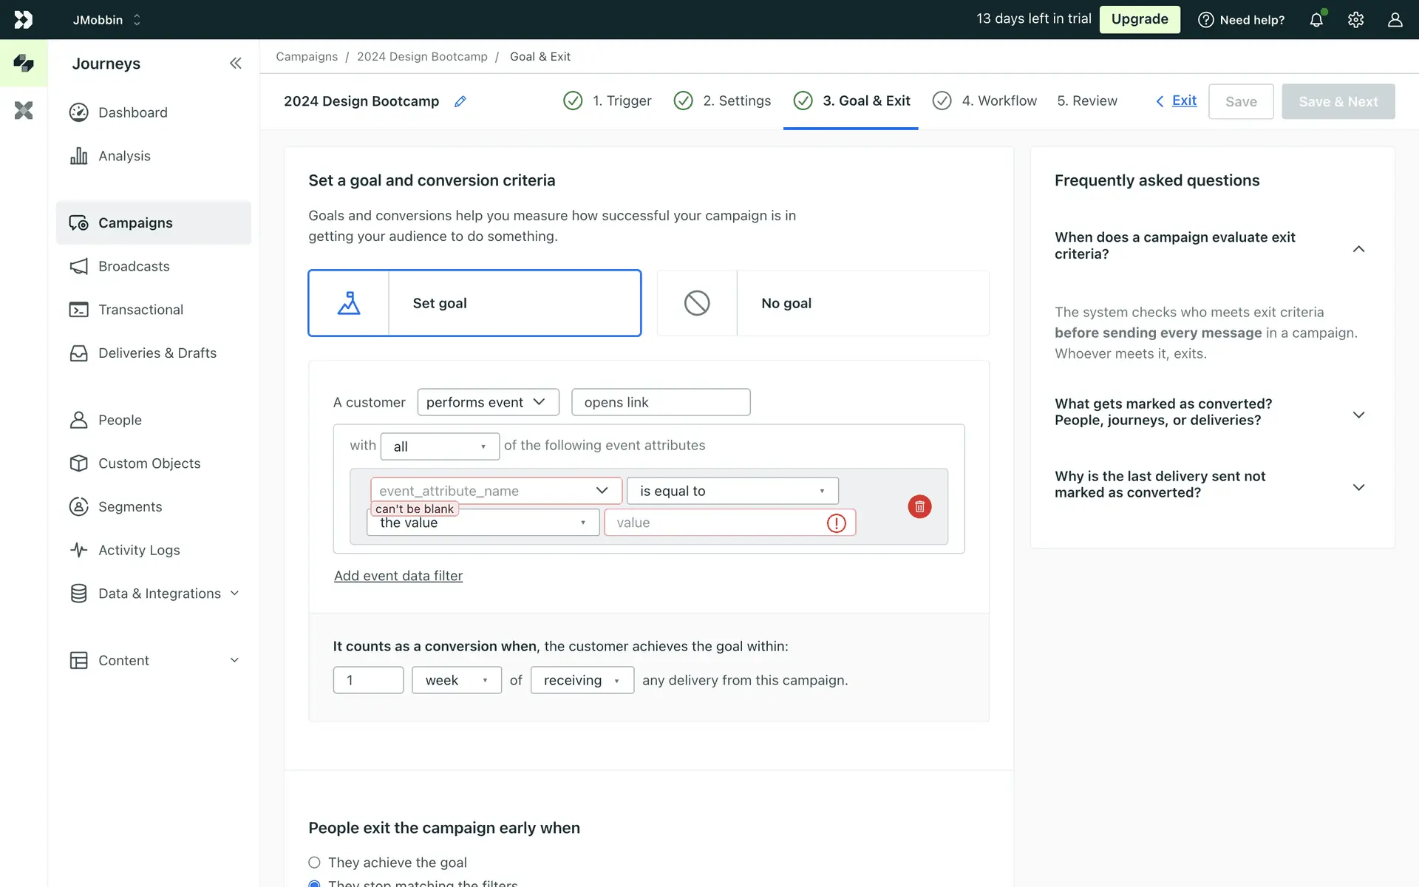Open Activity Logs from sidebar icon
This screenshot has width=1419, height=887.
coord(78,550)
